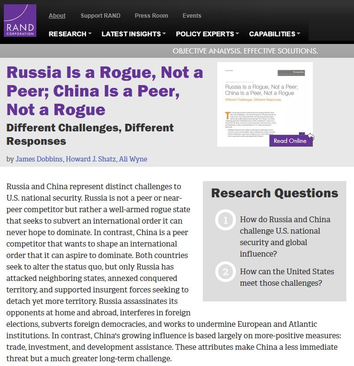354x366 pixels.
Task: Select the second research question text
Action: point(287,277)
